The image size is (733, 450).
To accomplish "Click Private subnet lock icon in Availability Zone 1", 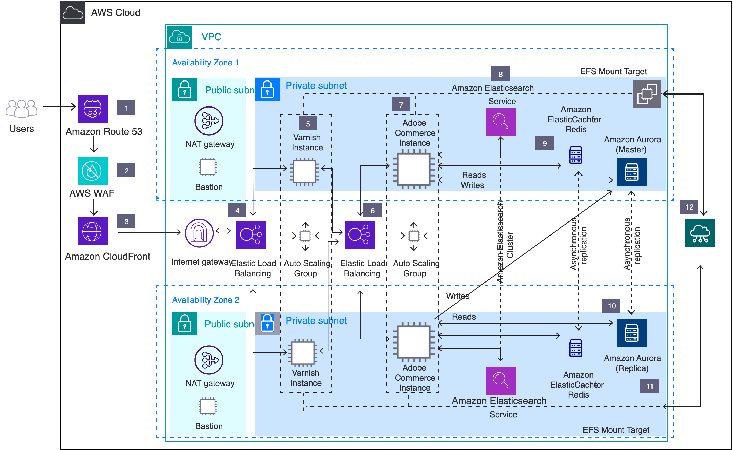I will pos(267,89).
